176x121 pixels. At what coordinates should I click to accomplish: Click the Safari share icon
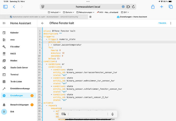pyautogui.click(x=153, y=7)
